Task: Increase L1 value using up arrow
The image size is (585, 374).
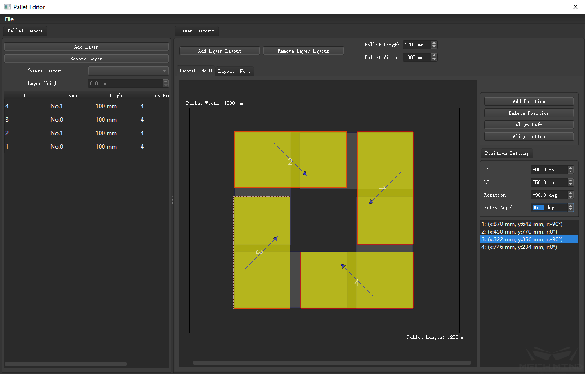Action: click(571, 168)
